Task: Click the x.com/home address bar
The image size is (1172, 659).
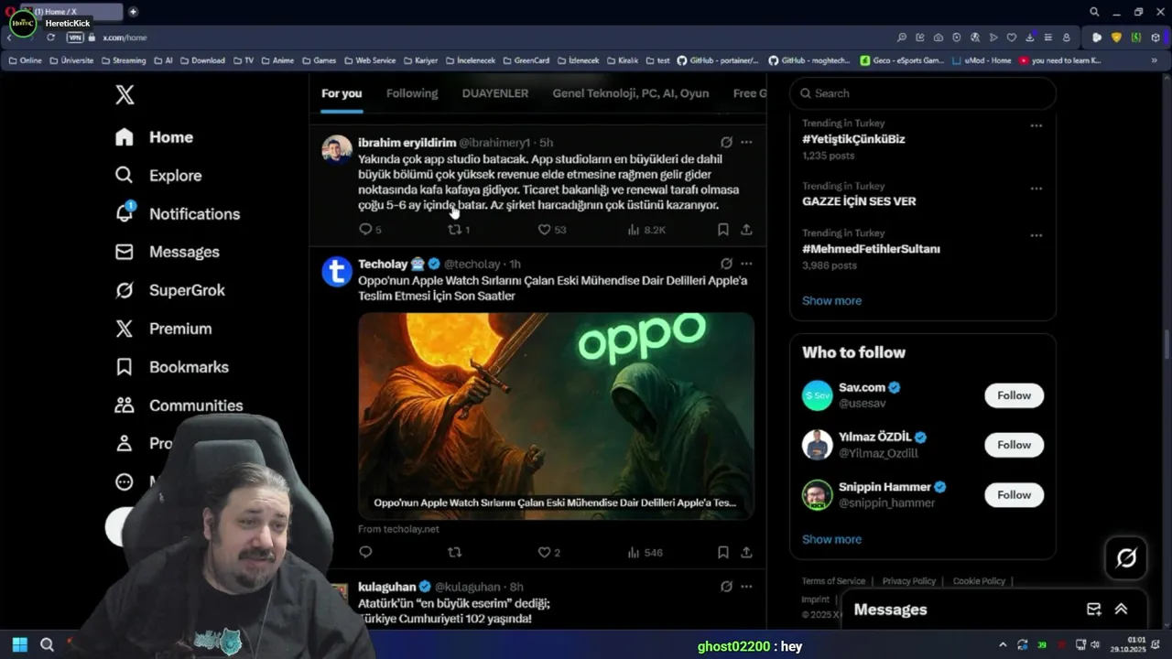Action: (x=125, y=38)
